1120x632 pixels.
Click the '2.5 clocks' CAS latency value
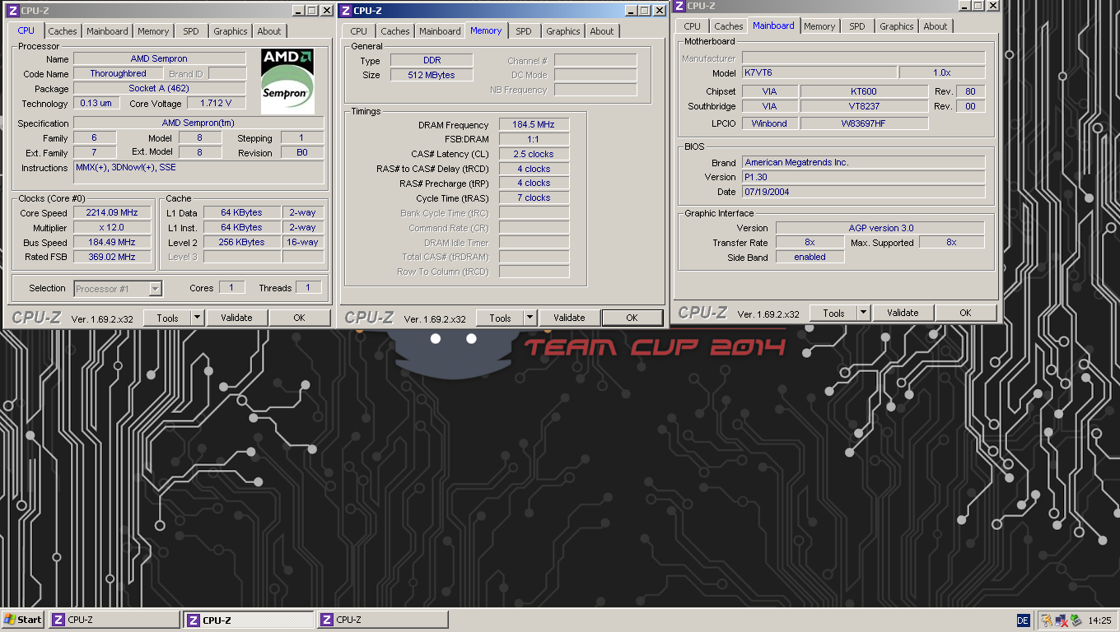tap(534, 154)
